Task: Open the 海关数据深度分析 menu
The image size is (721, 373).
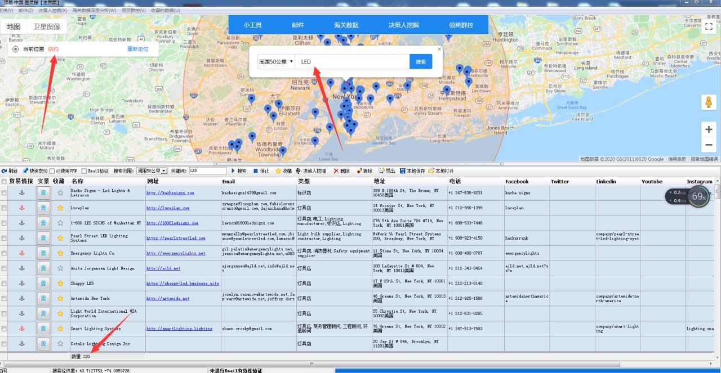Action: (x=94, y=11)
